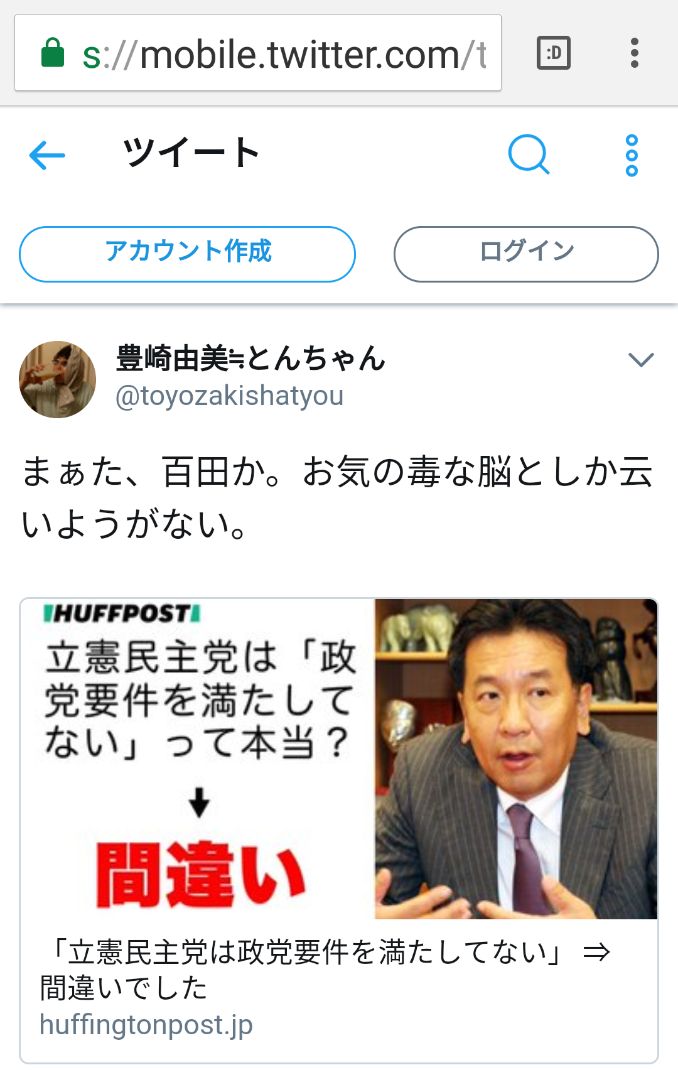This screenshot has width=678, height=1070.
Task: Expand the tweet options chevron
Action: pyautogui.click(x=641, y=359)
